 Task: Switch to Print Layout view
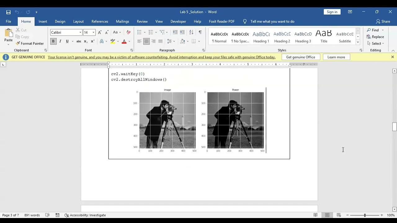pos(327,215)
